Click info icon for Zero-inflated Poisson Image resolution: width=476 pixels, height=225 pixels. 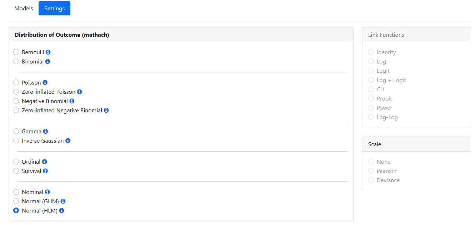[80, 92]
